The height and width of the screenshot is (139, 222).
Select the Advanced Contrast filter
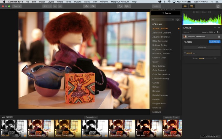[161, 37]
